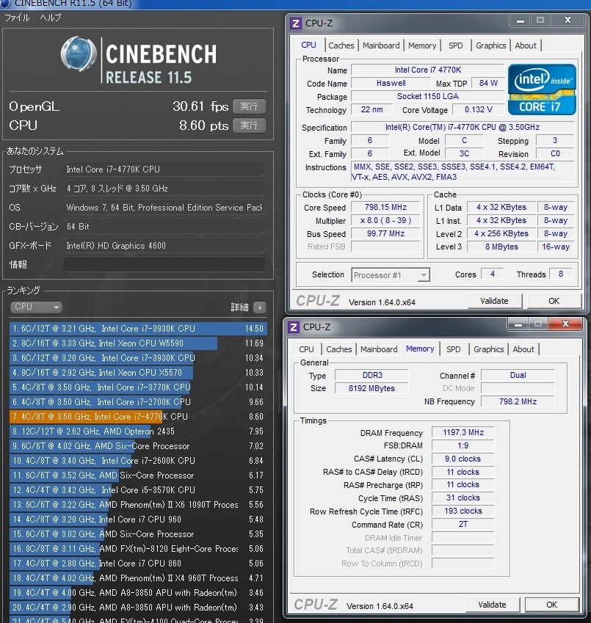Open Graphics tab in upper CPU-Z
Viewport: 591px width, 623px height.
point(491,45)
